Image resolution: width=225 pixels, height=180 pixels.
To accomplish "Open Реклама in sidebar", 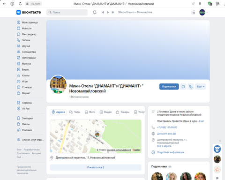I will (x=24, y=130).
